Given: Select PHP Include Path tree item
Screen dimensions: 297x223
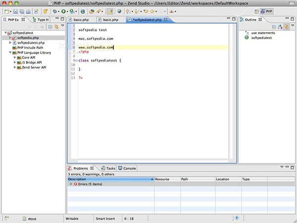Looking at the screenshot, I should 30,48.
